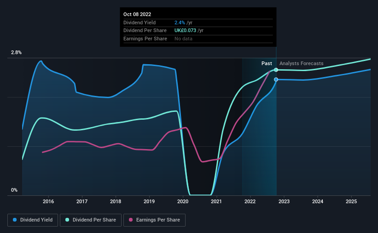
Task: Click the teal Dividend Per Share legend dot
Action: click(67, 220)
